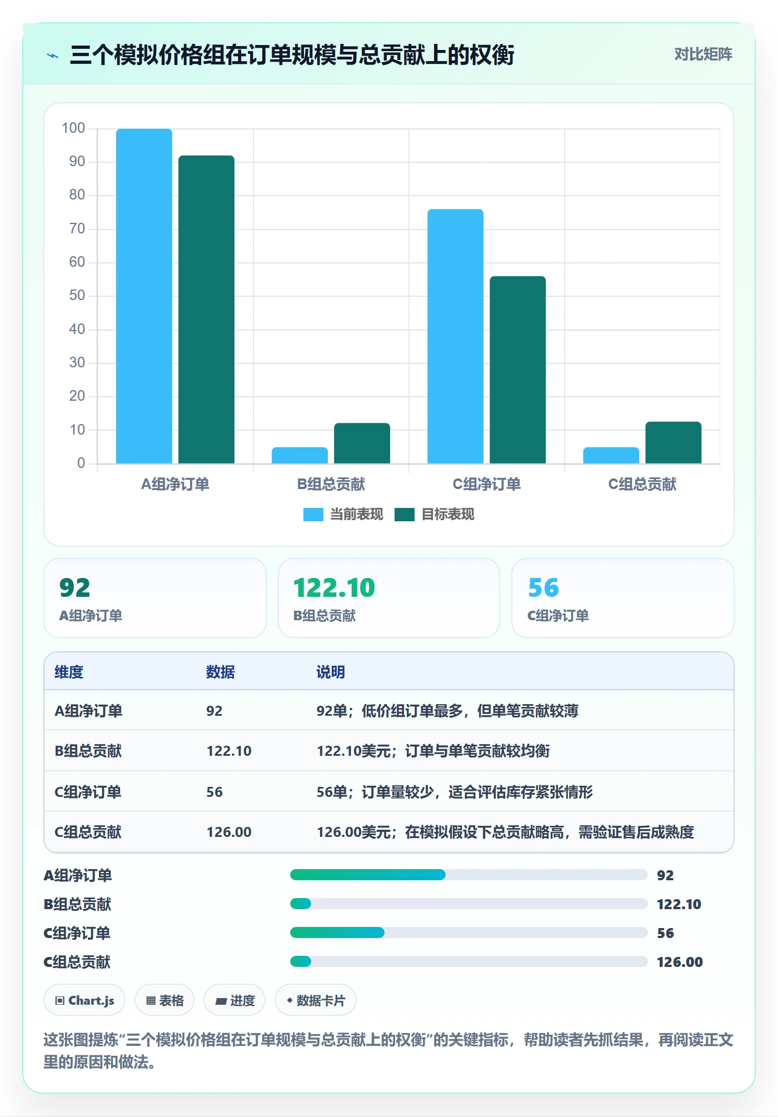The height and width of the screenshot is (1117, 778).
Task: Click table cell B组总贡献
Action: [88, 751]
